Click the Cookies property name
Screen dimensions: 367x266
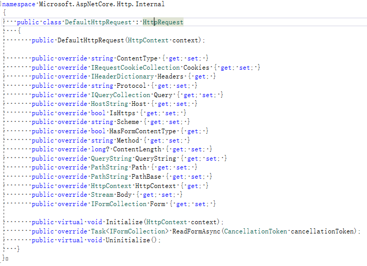(x=196, y=68)
